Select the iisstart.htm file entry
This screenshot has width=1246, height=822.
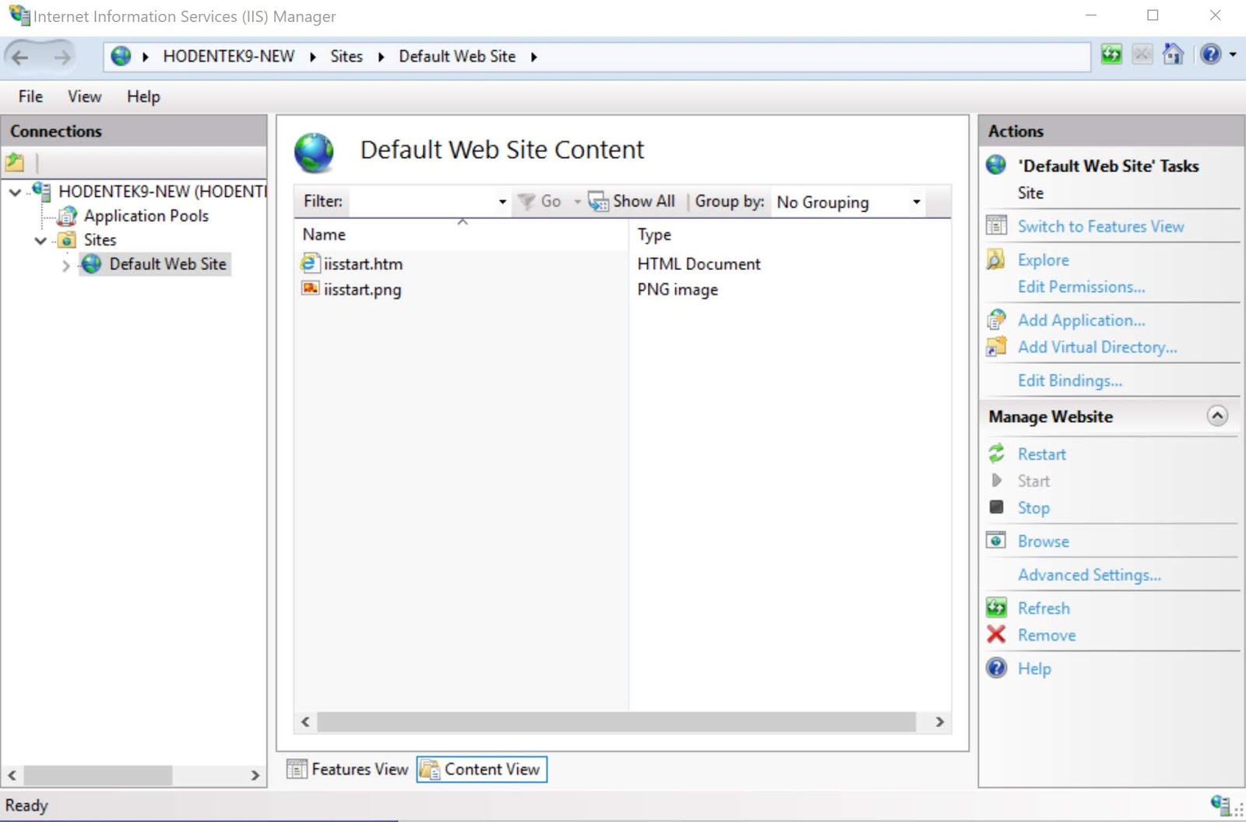click(x=363, y=263)
